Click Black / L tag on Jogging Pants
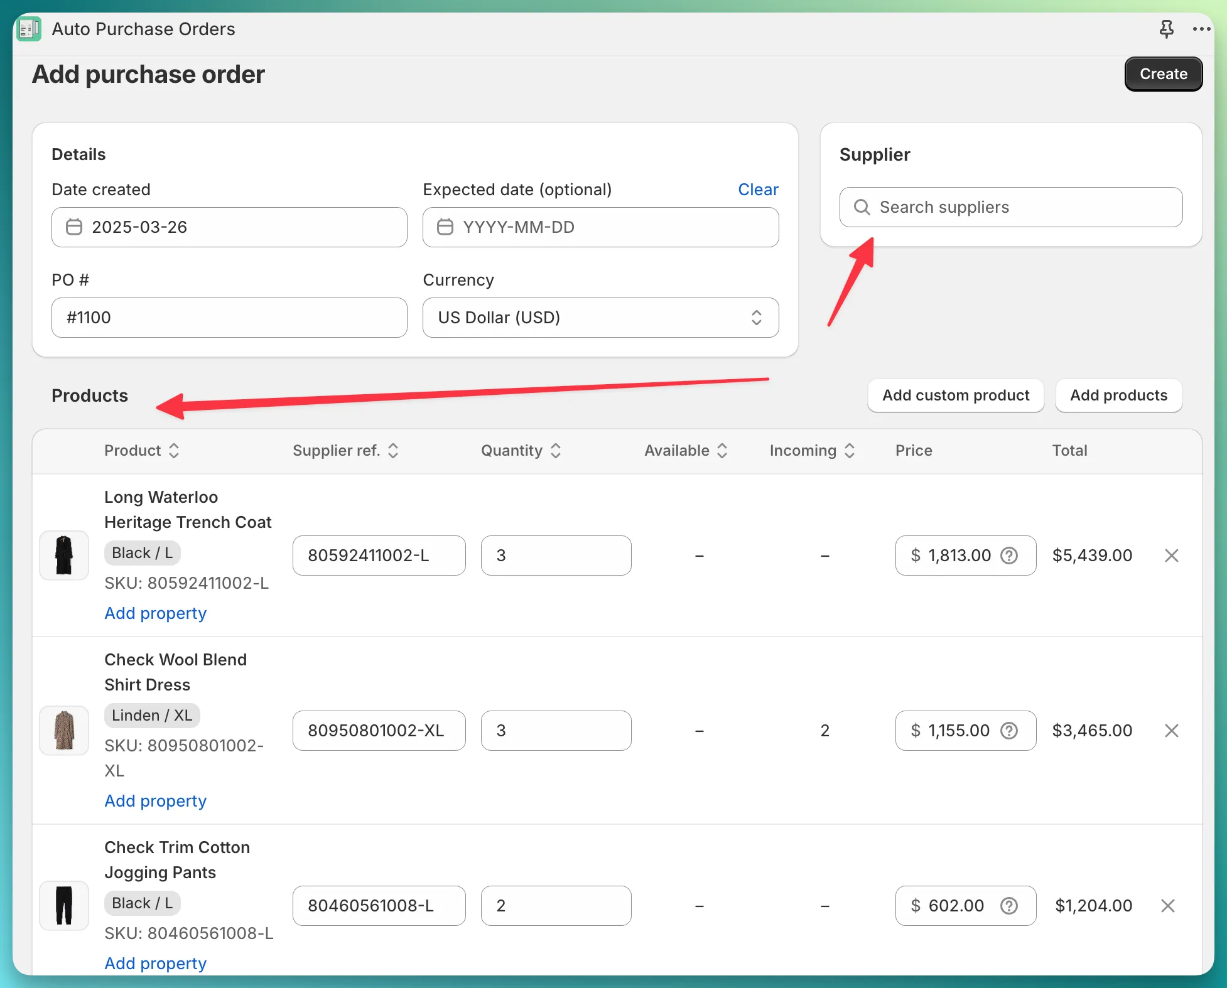This screenshot has height=988, width=1227. pos(142,903)
